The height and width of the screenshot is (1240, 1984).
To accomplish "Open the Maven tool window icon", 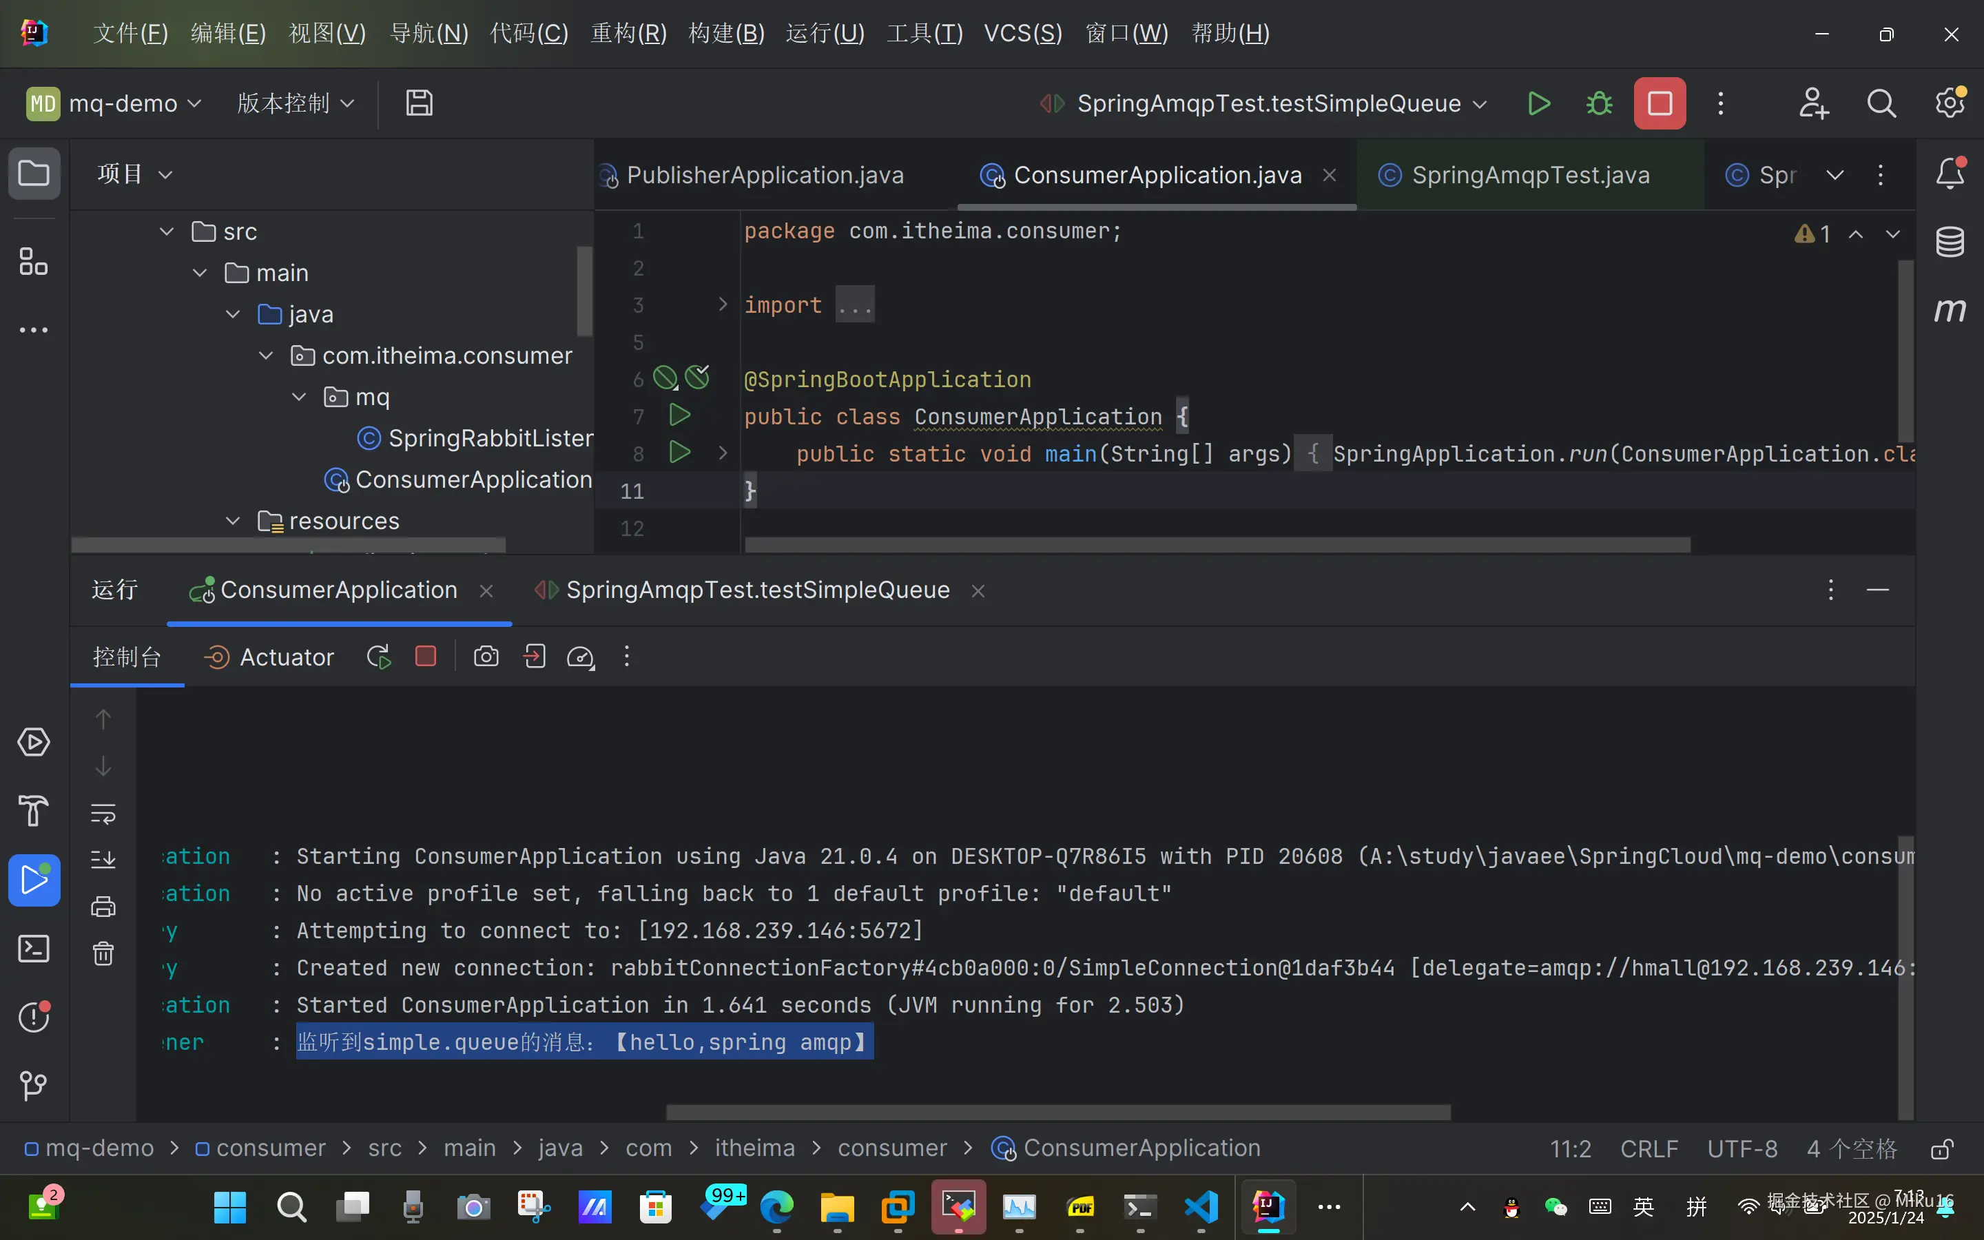I will 1950,310.
